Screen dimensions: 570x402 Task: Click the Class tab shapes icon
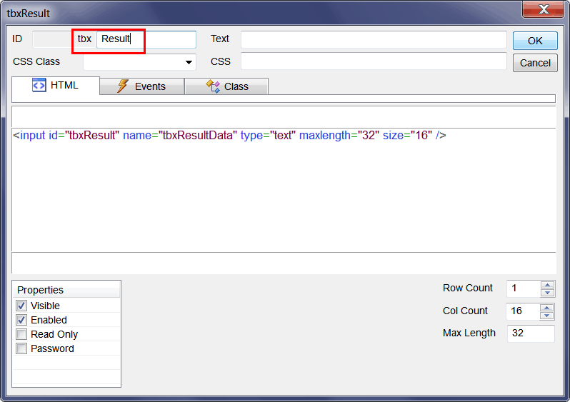(213, 86)
